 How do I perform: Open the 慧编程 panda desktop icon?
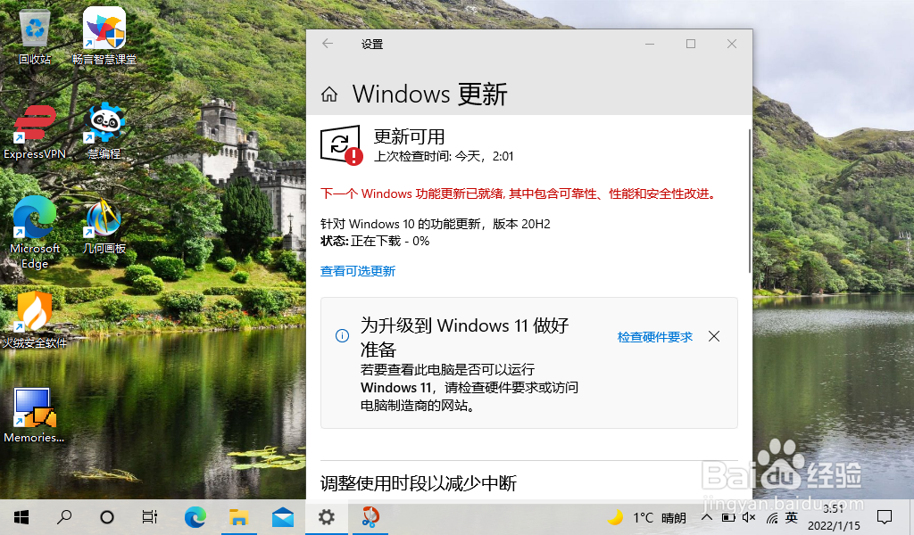click(x=104, y=132)
